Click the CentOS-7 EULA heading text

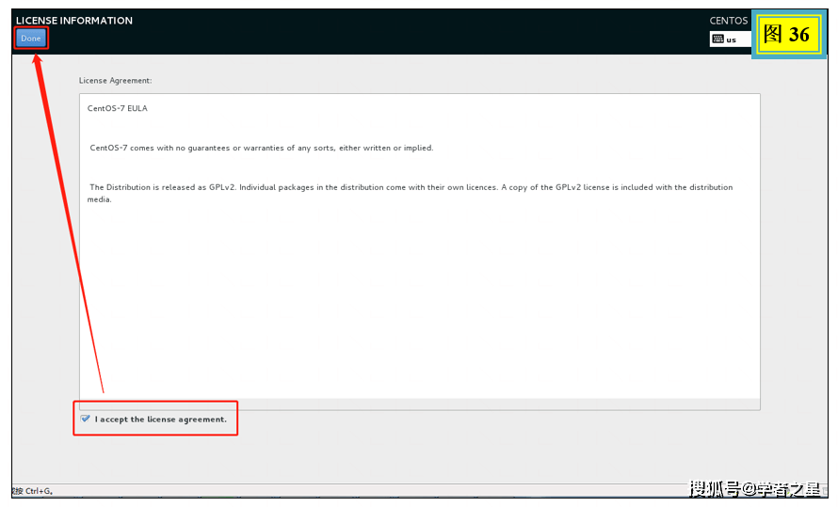(117, 108)
